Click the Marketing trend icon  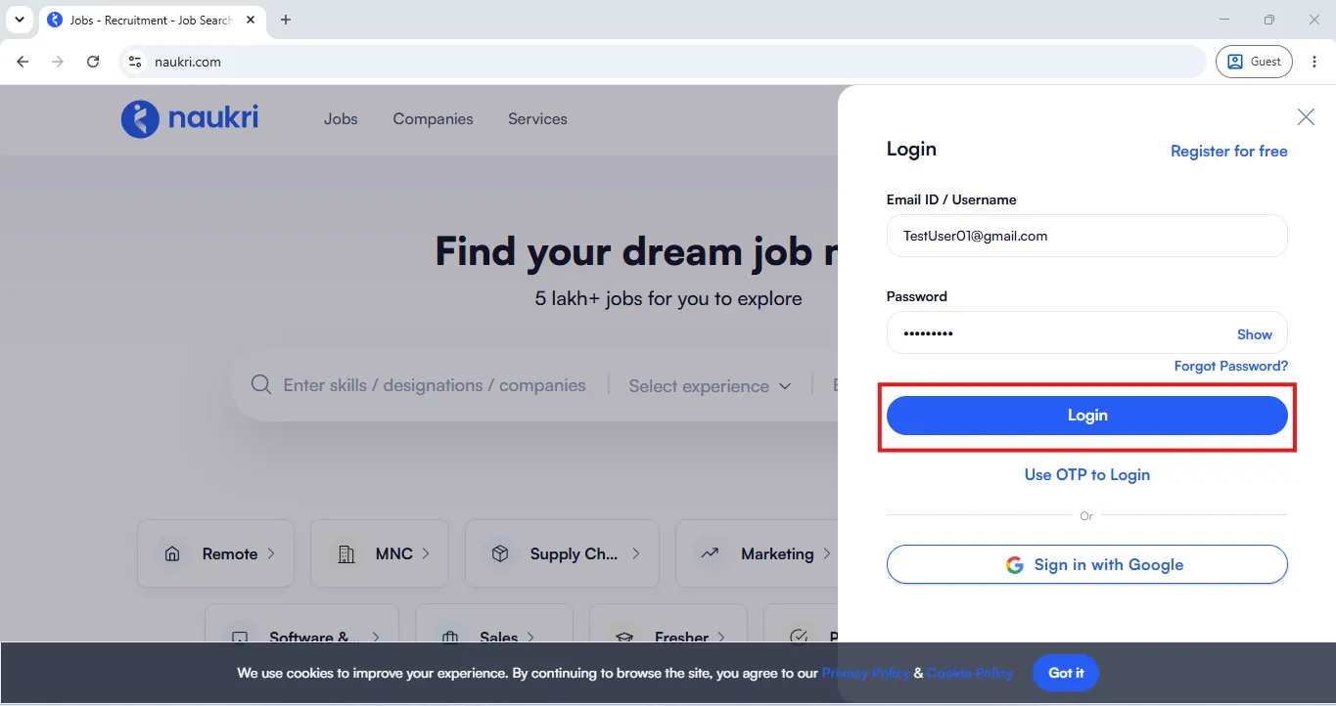click(711, 553)
